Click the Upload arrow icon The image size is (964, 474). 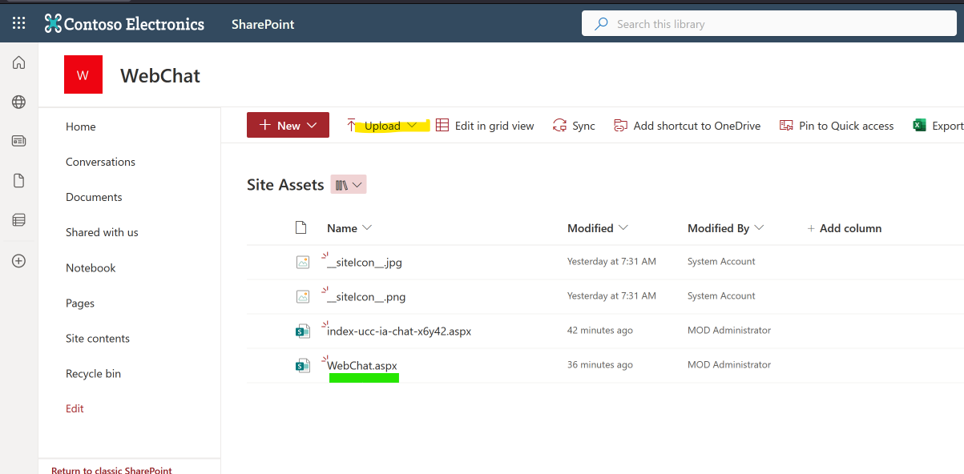click(x=351, y=126)
